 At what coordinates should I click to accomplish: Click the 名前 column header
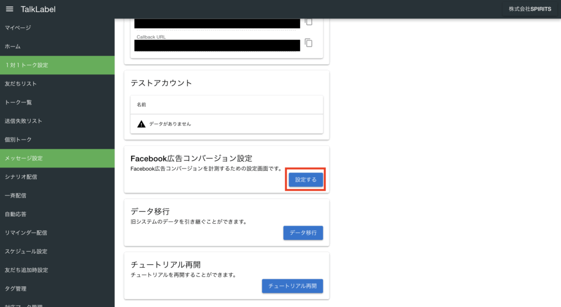pyautogui.click(x=141, y=105)
